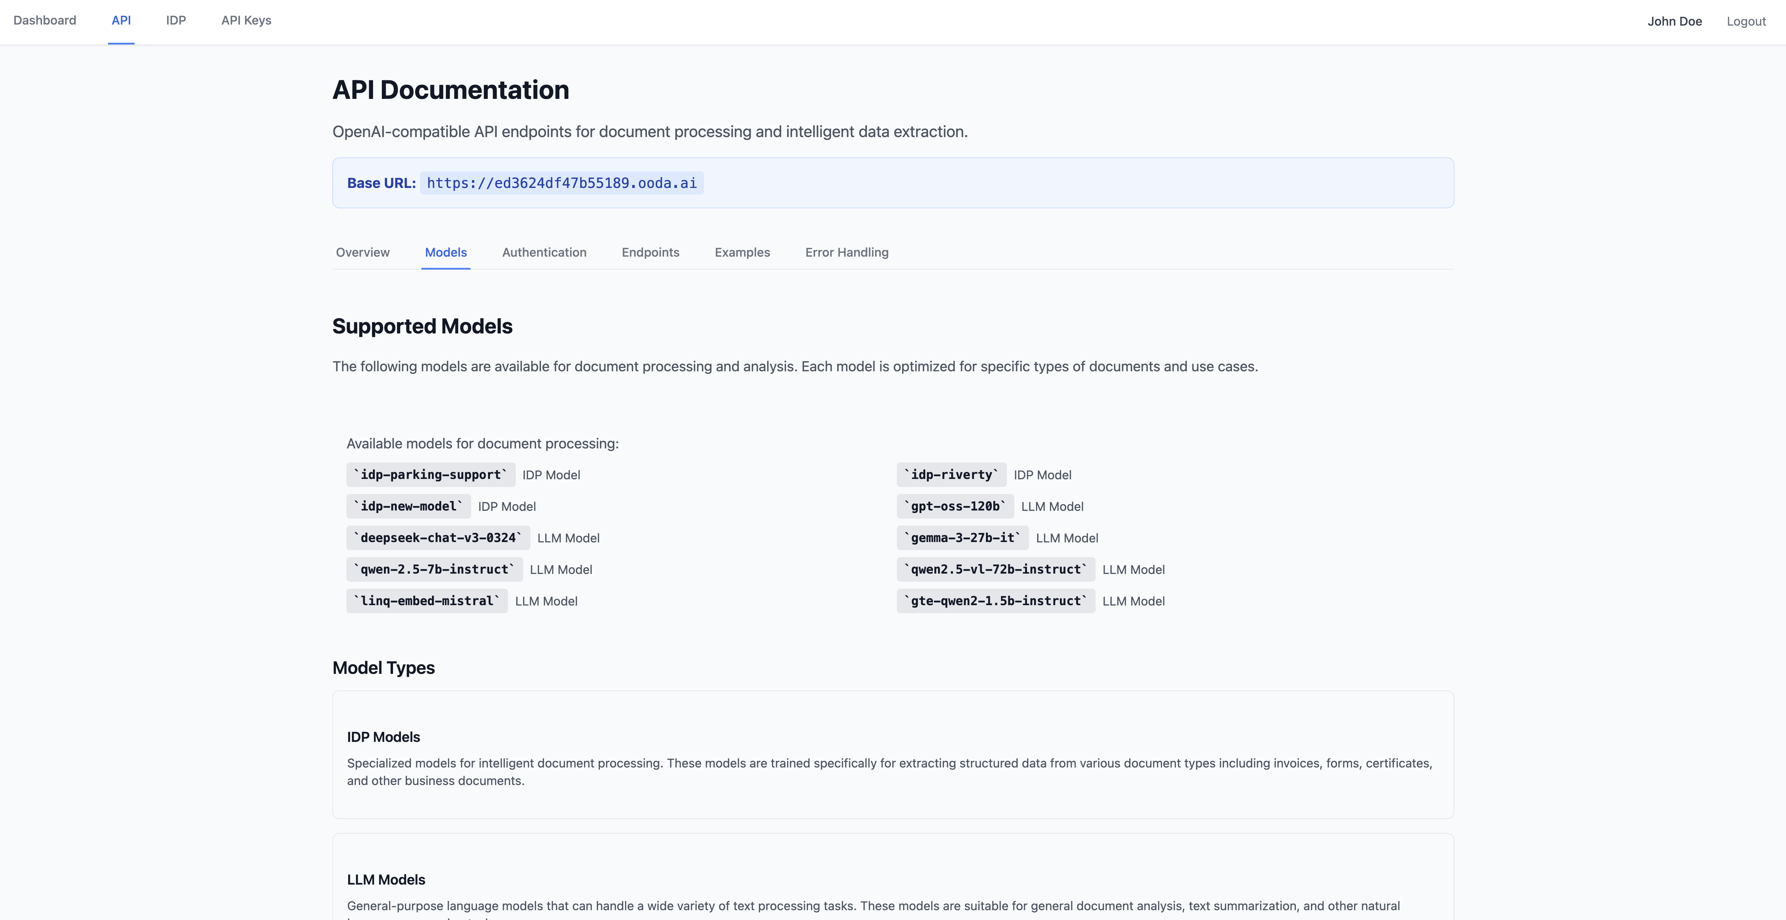Select the API nav tab
Screen dimensions: 1786x920
click(121, 21)
